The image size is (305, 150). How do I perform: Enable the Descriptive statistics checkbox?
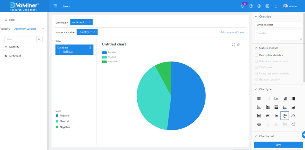[x=256, y=55]
